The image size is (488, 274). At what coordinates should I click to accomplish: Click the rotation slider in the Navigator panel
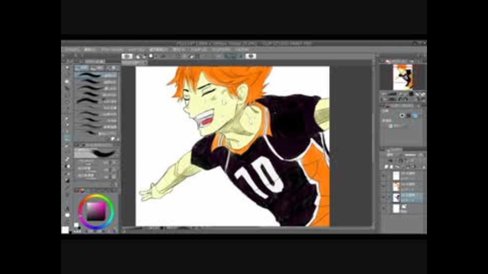pyautogui.click(x=391, y=99)
